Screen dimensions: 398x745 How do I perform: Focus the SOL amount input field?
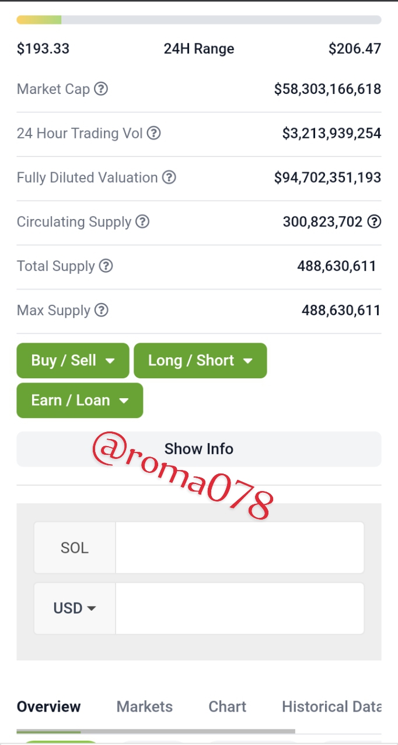pos(240,548)
